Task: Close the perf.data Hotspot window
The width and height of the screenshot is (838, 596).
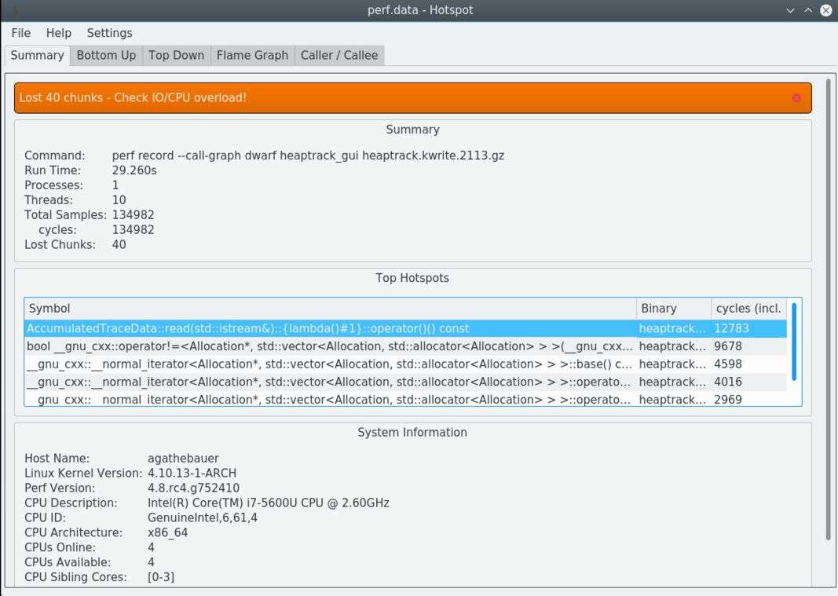Action: click(825, 10)
